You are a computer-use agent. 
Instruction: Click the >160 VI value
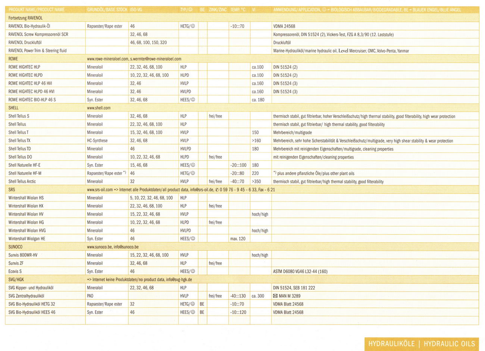pos(256,141)
